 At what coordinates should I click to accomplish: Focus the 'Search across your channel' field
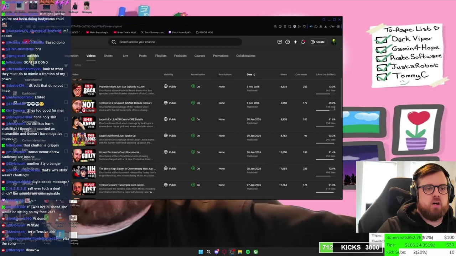click(176, 42)
